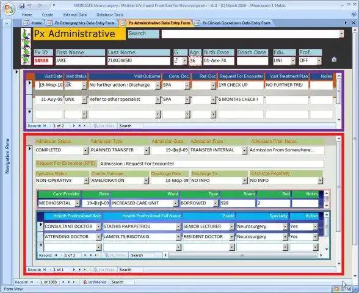Go to first visit record of 2
The width and height of the screenshot is (359, 293).
[x=45, y=126]
